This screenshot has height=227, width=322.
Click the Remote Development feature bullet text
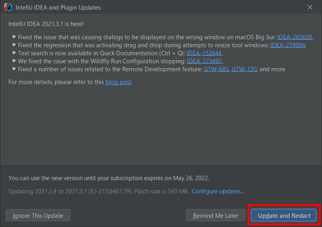pyautogui.click(x=110, y=69)
